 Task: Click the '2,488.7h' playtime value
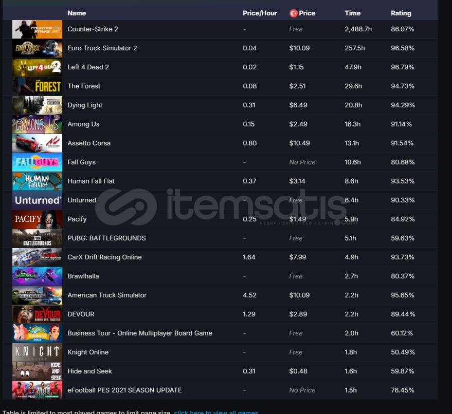coord(358,29)
